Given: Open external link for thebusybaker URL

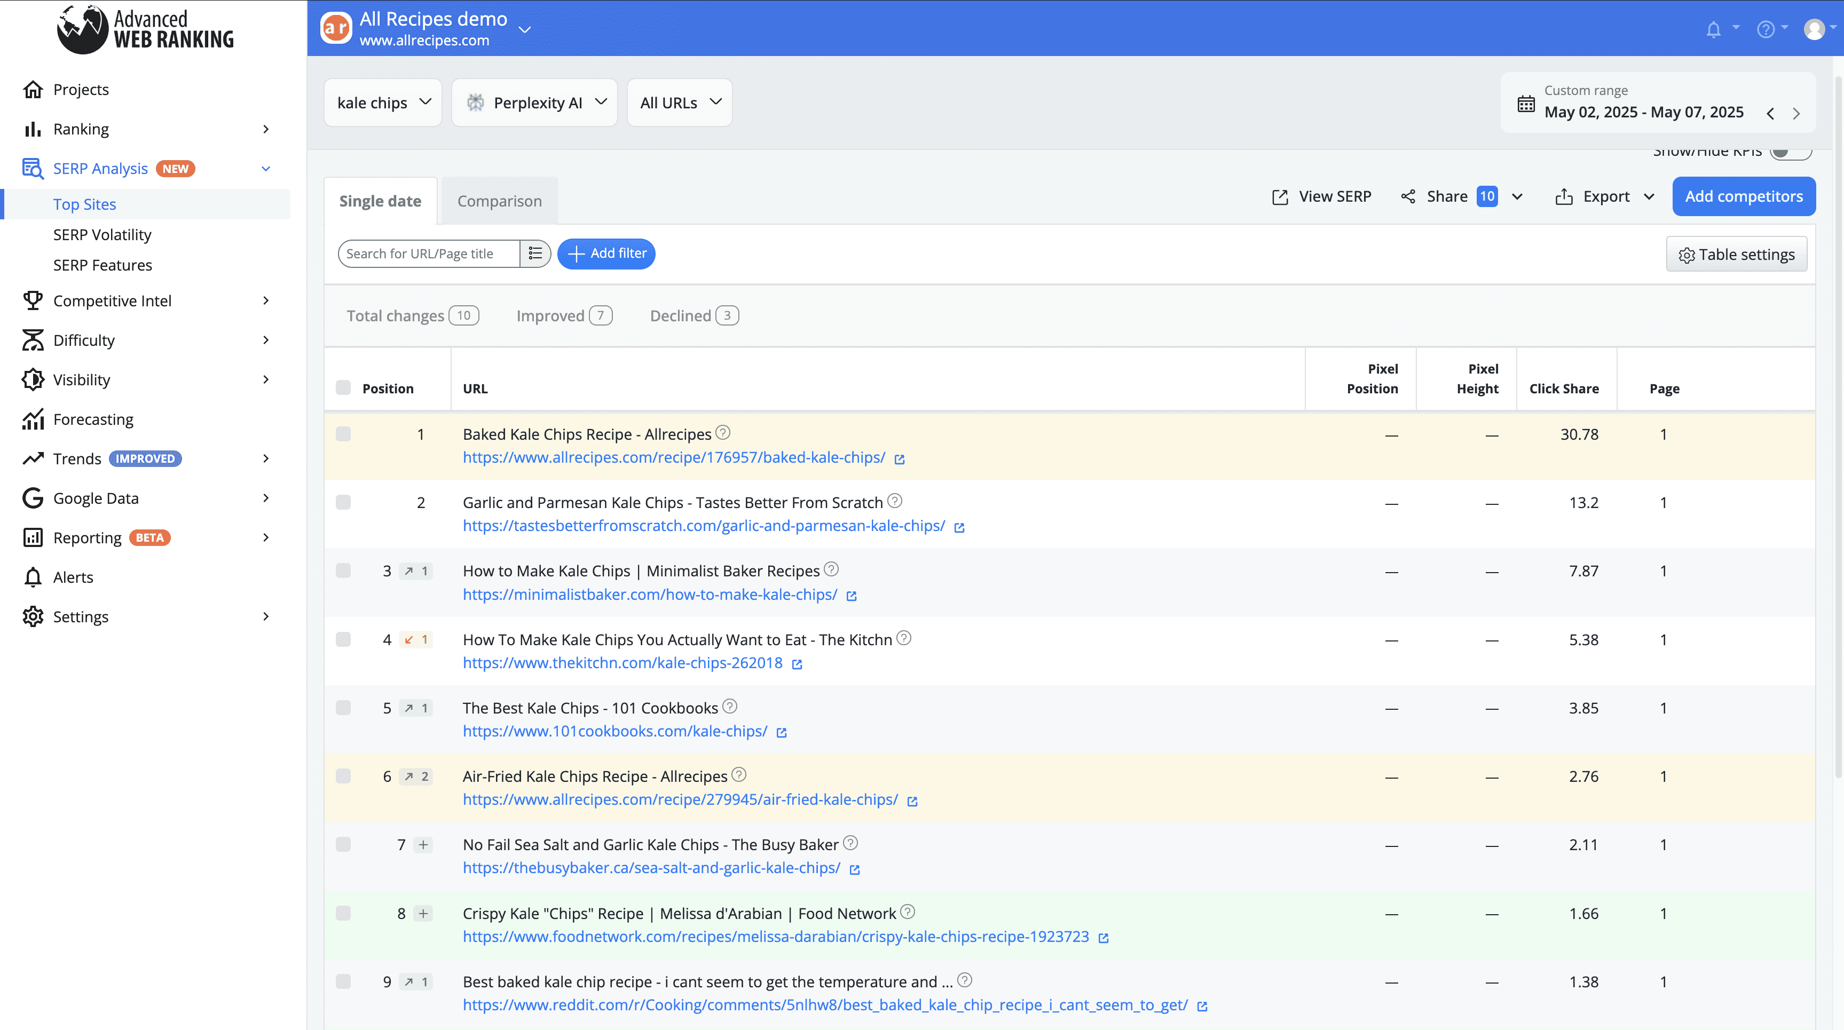Looking at the screenshot, I should (855, 870).
